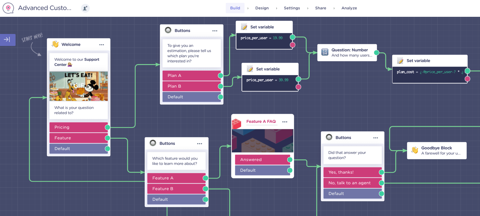Viewport: 480px width, 216px height.
Task: Click green output connector of Plan A
Action: pyautogui.click(x=221, y=76)
